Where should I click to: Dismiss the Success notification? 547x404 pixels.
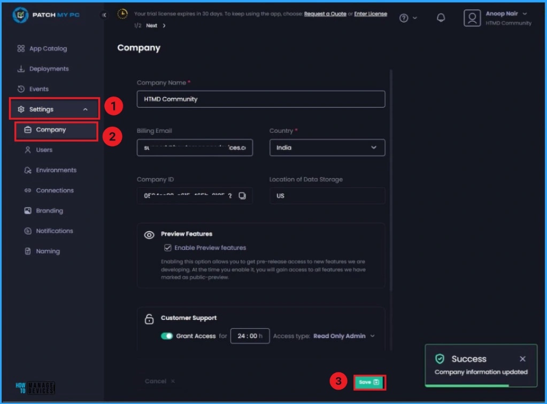pos(522,359)
